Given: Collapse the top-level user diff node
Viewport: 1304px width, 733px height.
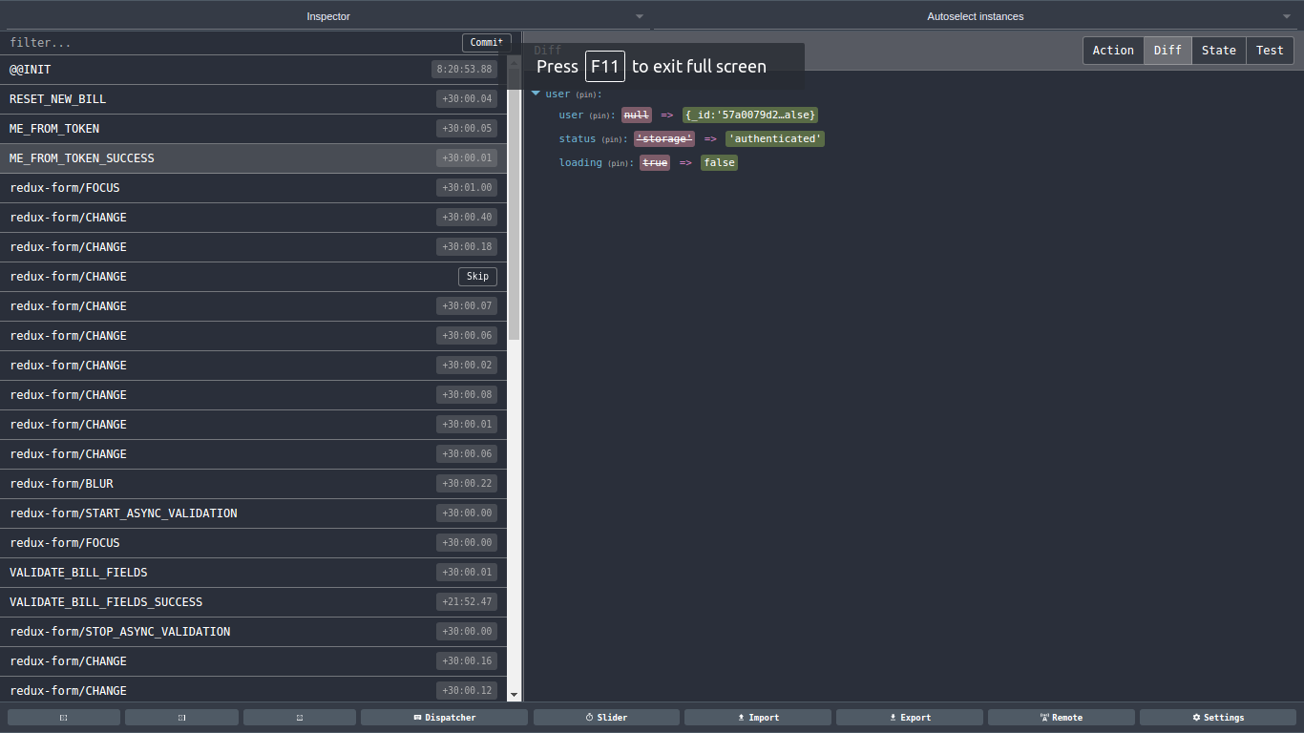Looking at the screenshot, I should coord(536,94).
